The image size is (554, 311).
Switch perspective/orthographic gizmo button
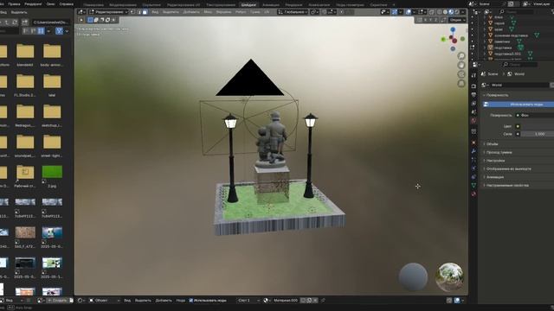[x=461, y=84]
